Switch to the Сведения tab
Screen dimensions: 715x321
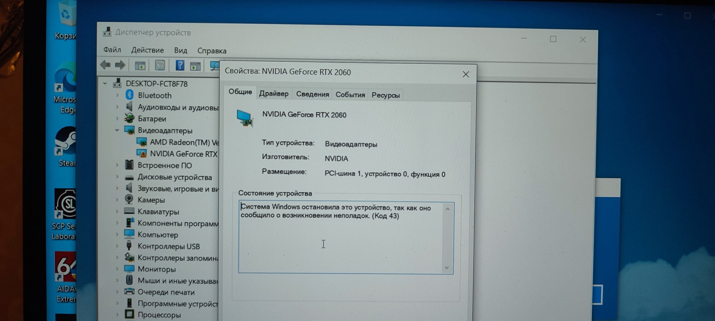(x=312, y=94)
